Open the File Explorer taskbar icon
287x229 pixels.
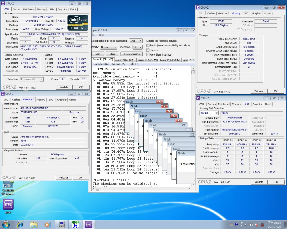coord(34,224)
